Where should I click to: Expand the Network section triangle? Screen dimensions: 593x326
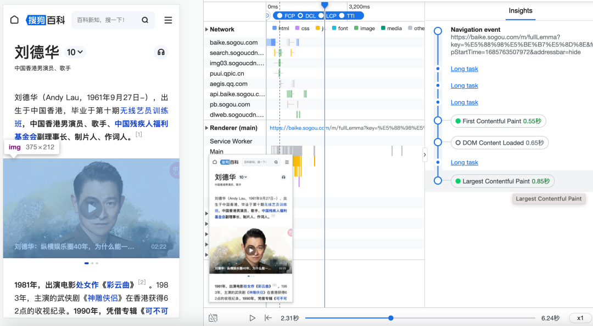coord(206,30)
